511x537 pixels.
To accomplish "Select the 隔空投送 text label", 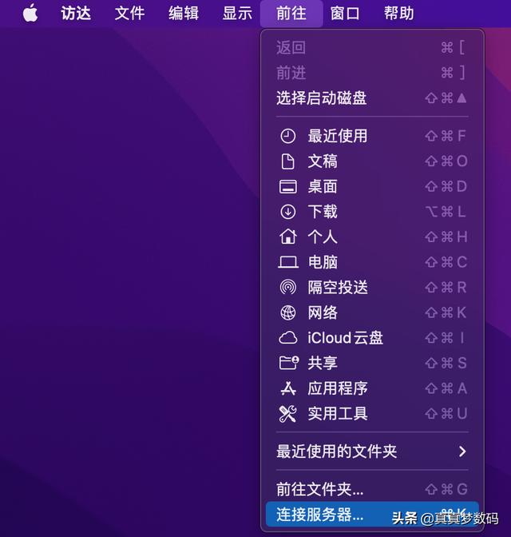I will (338, 288).
